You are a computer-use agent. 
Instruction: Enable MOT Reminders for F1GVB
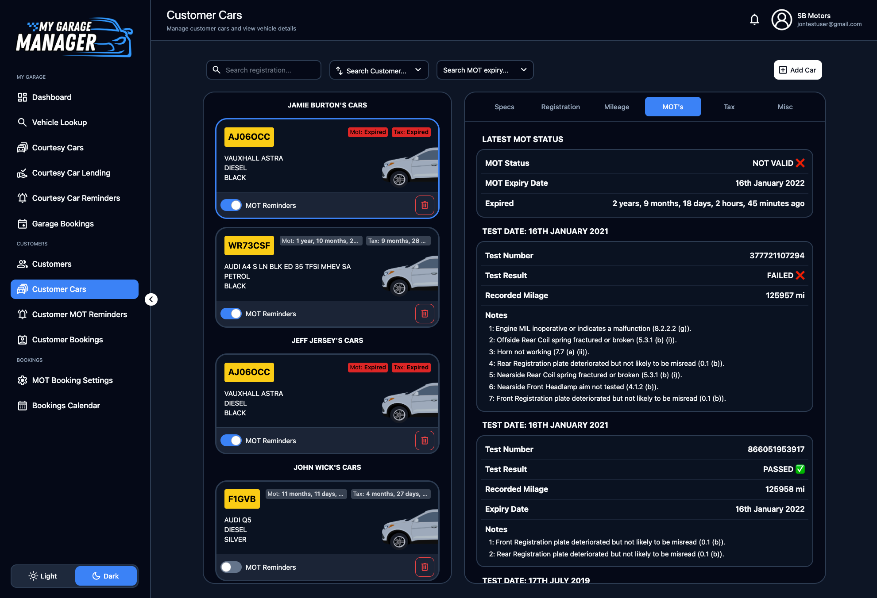point(231,567)
